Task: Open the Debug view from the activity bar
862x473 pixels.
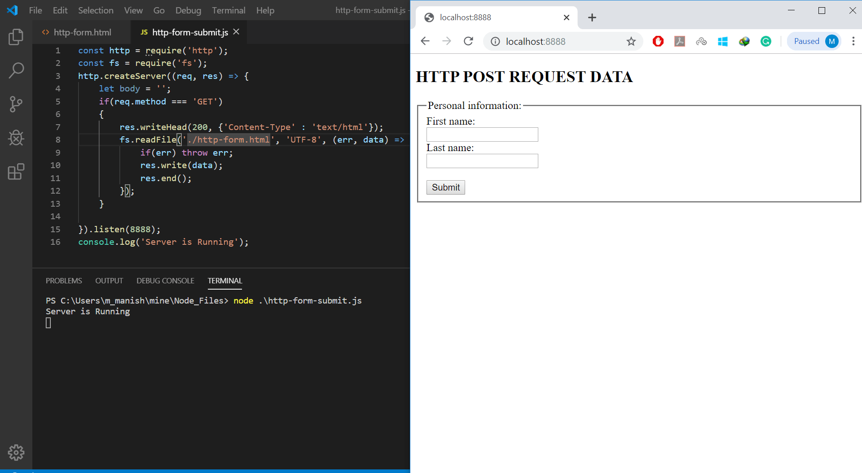Action: (16, 138)
